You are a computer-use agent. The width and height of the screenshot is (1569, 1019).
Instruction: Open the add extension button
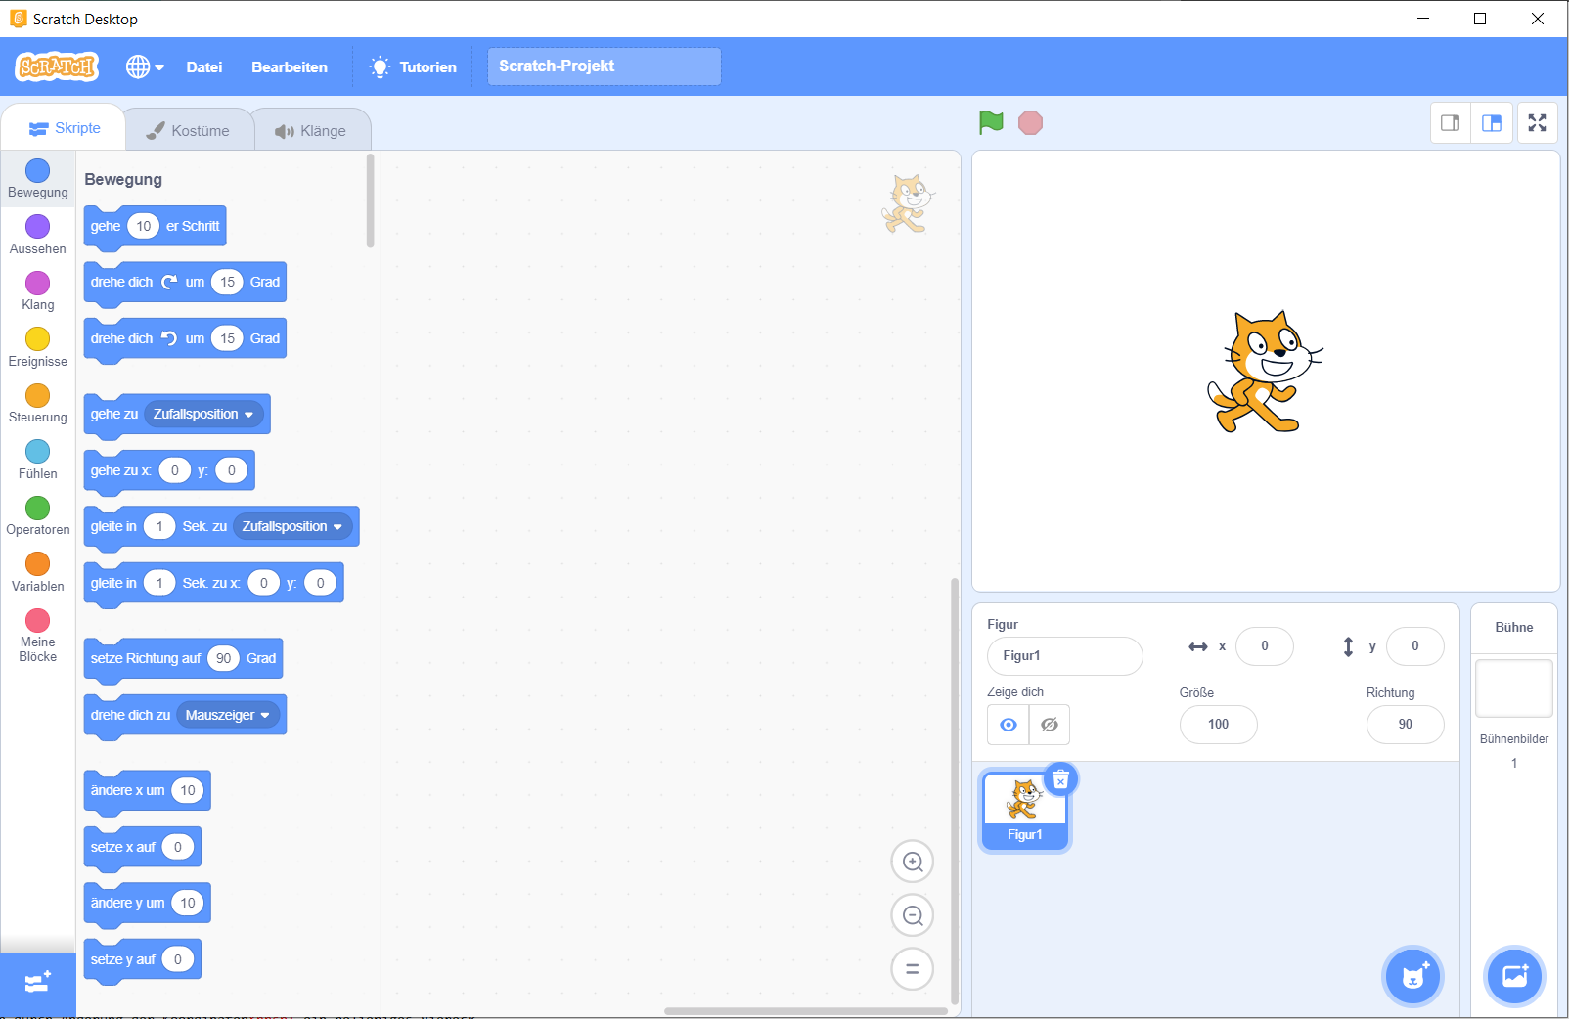pyautogui.click(x=38, y=983)
